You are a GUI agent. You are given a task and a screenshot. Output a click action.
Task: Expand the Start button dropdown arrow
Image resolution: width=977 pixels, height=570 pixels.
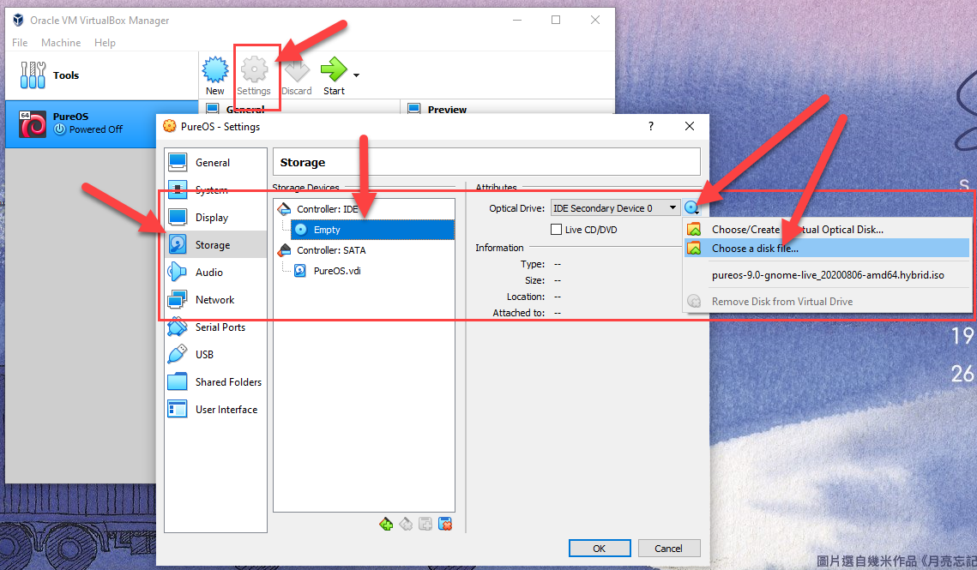(x=357, y=75)
